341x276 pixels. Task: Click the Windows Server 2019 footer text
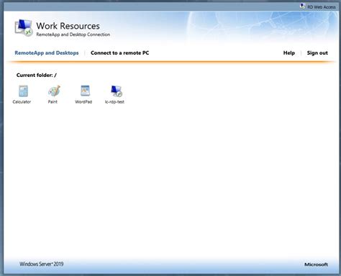pyautogui.click(x=42, y=264)
